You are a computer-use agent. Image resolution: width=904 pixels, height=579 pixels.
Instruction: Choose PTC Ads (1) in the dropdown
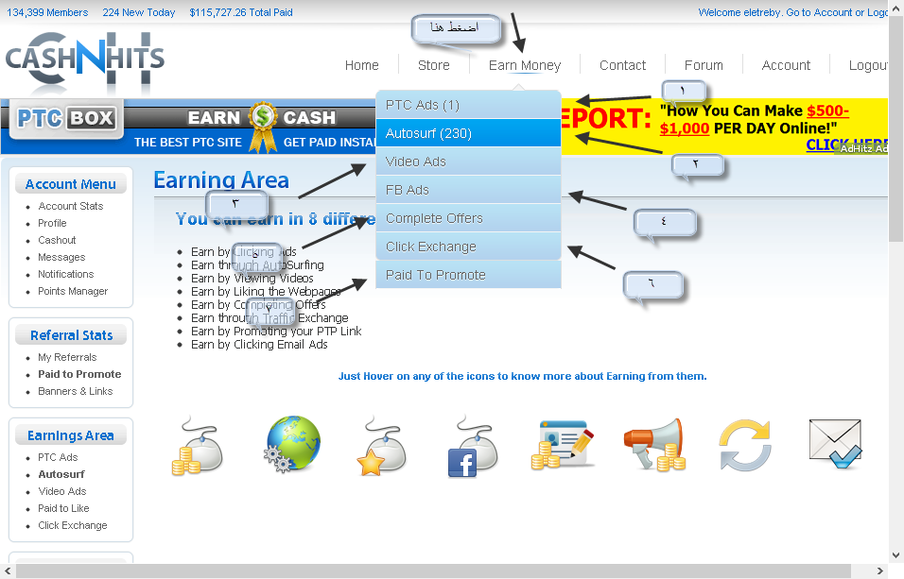(469, 105)
